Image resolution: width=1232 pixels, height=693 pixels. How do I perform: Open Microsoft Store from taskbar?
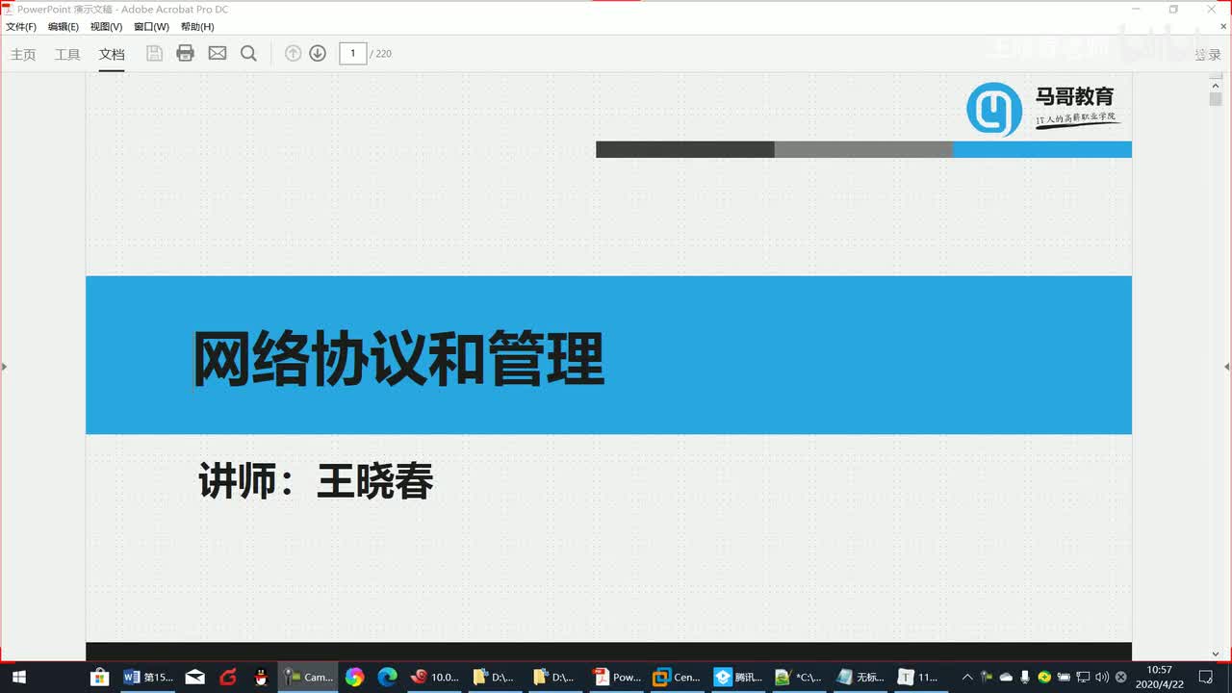pyautogui.click(x=99, y=677)
